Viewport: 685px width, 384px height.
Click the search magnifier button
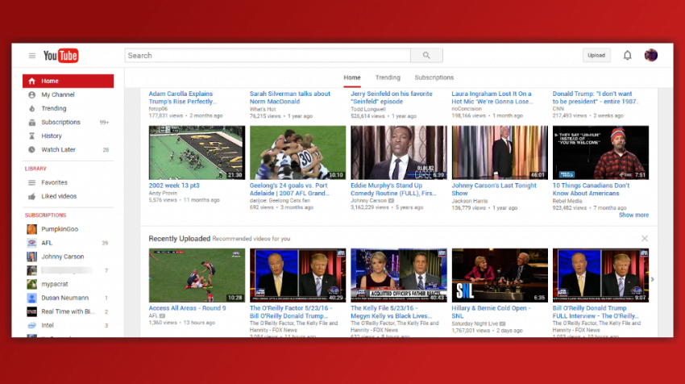[426, 56]
